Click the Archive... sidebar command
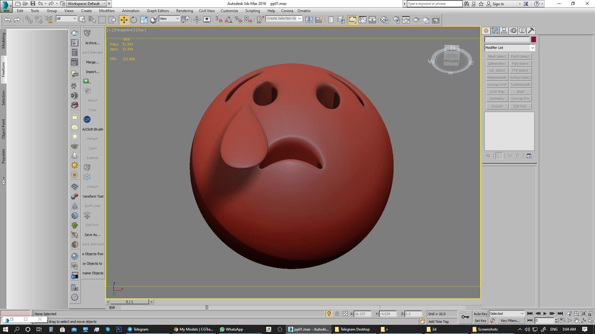The width and height of the screenshot is (595, 334). 93,43
